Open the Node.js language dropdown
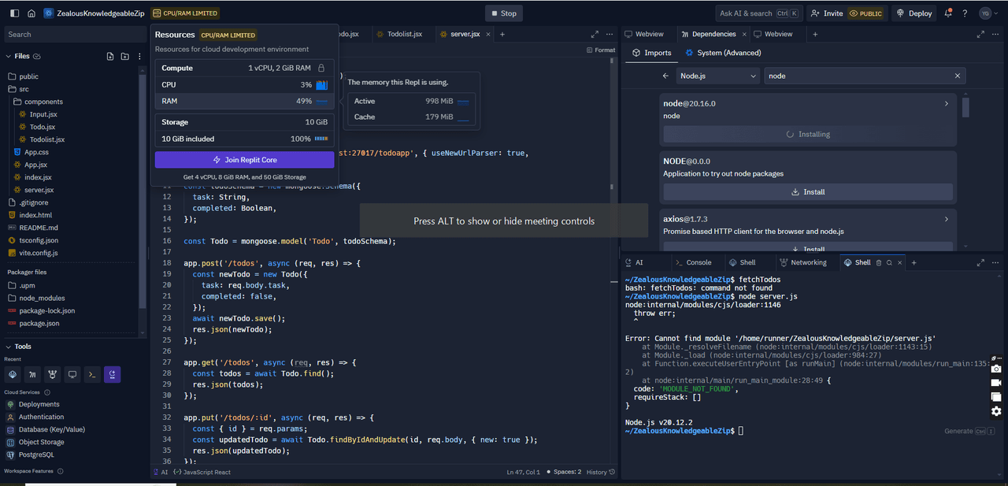The height and width of the screenshot is (486, 1008). click(x=717, y=76)
